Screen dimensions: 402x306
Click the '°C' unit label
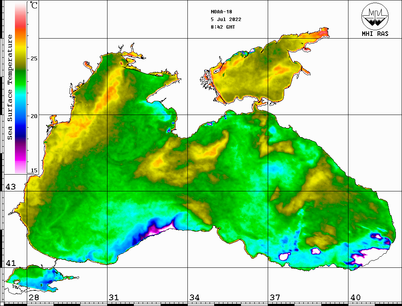coord(34,5)
